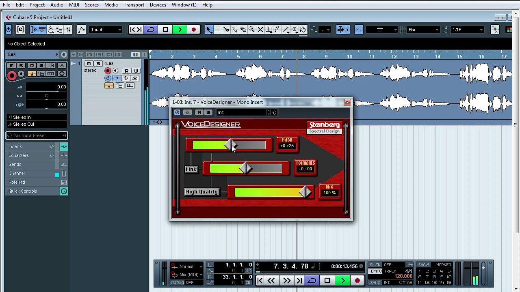Click the Mix slider handle in VoiceDesigner
The image size is (520, 292).
(305, 192)
